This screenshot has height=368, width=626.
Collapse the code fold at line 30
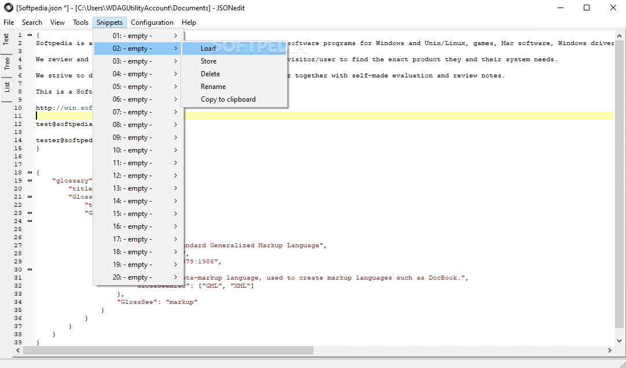pos(30,270)
